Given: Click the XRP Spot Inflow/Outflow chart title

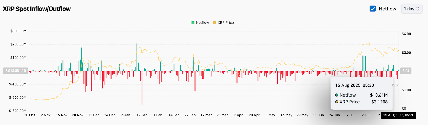Looking at the screenshot, I should click(x=37, y=9).
